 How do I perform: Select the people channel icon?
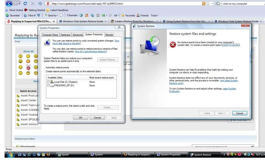(87, 15)
